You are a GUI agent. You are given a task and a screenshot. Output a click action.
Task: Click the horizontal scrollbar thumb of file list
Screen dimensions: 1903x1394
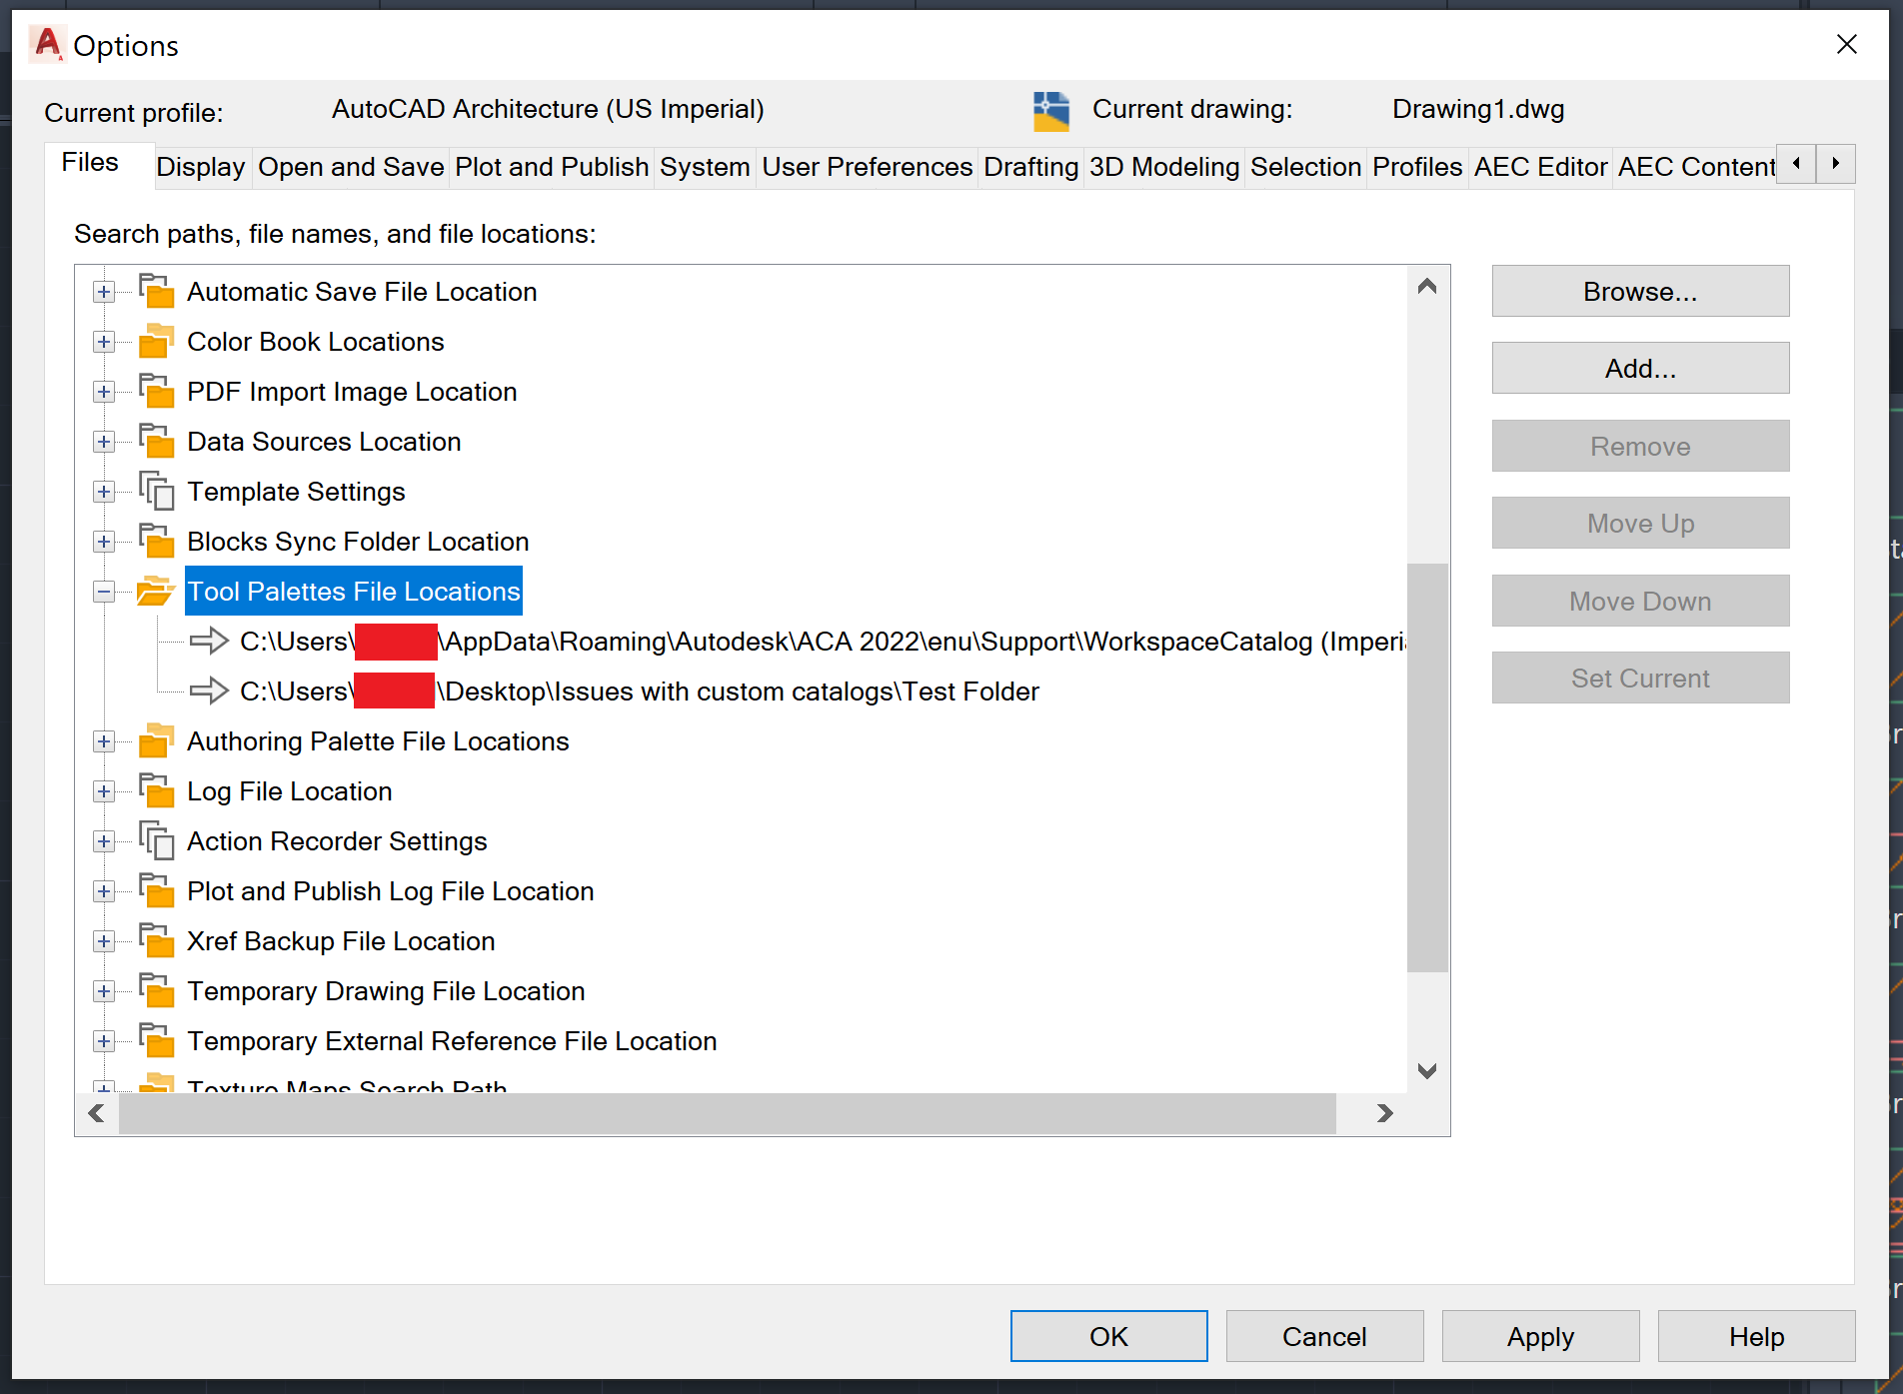tap(728, 1113)
